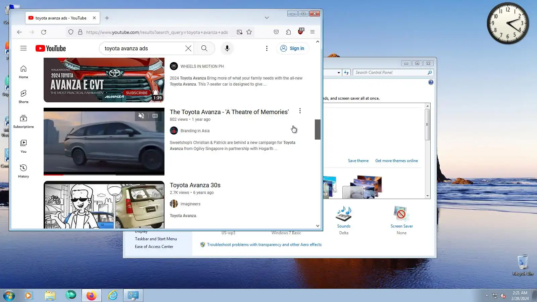
Task: Open Firefox application hamburger menu
Action: 312,32
